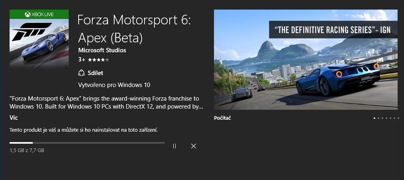Click the 3+ age rating label
Image resolution: width=404 pixels, height=180 pixels.
pos(82,60)
